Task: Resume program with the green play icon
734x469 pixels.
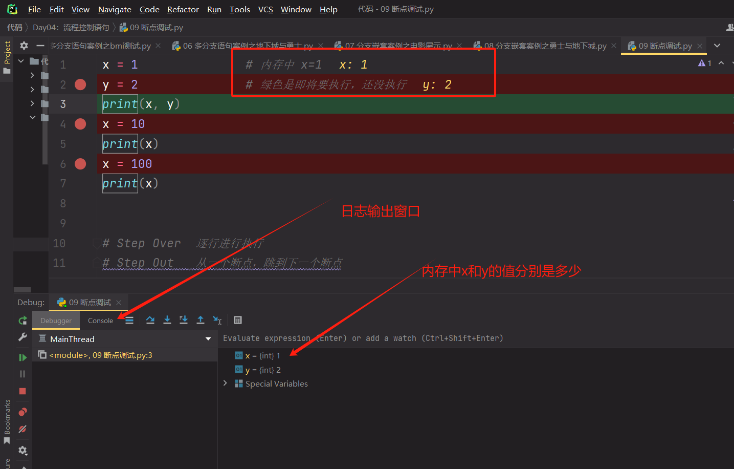Action: click(23, 357)
